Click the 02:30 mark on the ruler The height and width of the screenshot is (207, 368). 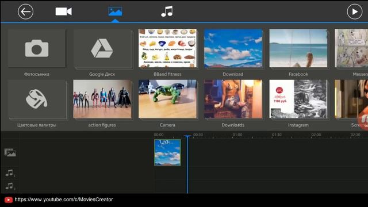click(x=355, y=135)
